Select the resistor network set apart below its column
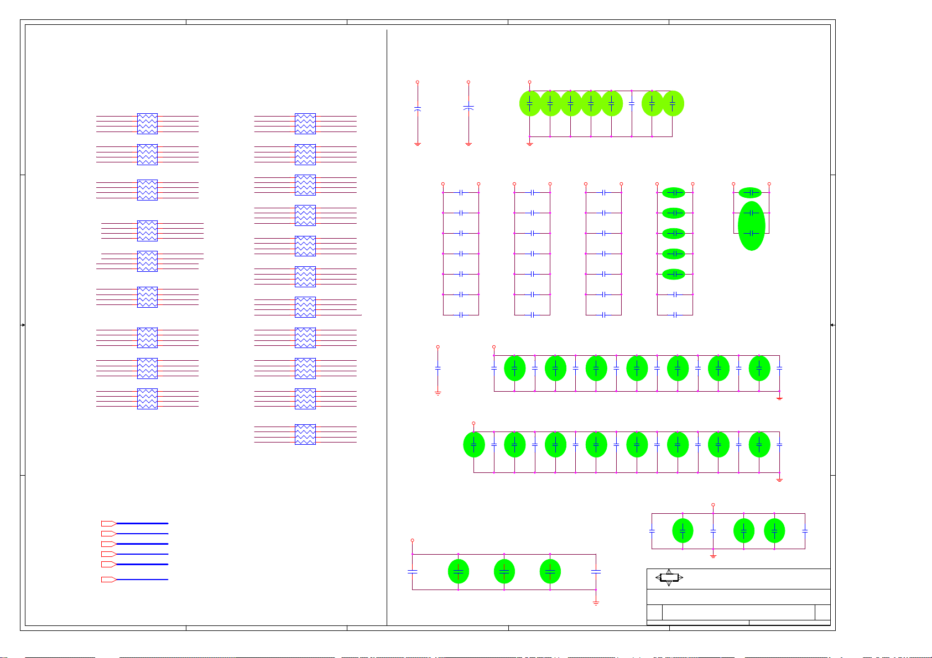The image size is (932, 658). point(305,434)
